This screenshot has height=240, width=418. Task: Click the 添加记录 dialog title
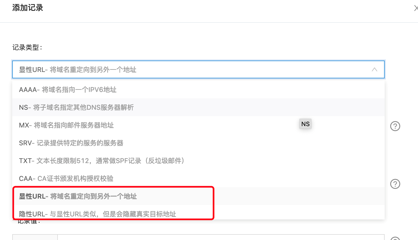coord(28,8)
